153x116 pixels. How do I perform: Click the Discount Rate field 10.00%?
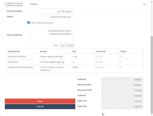[122, 85]
